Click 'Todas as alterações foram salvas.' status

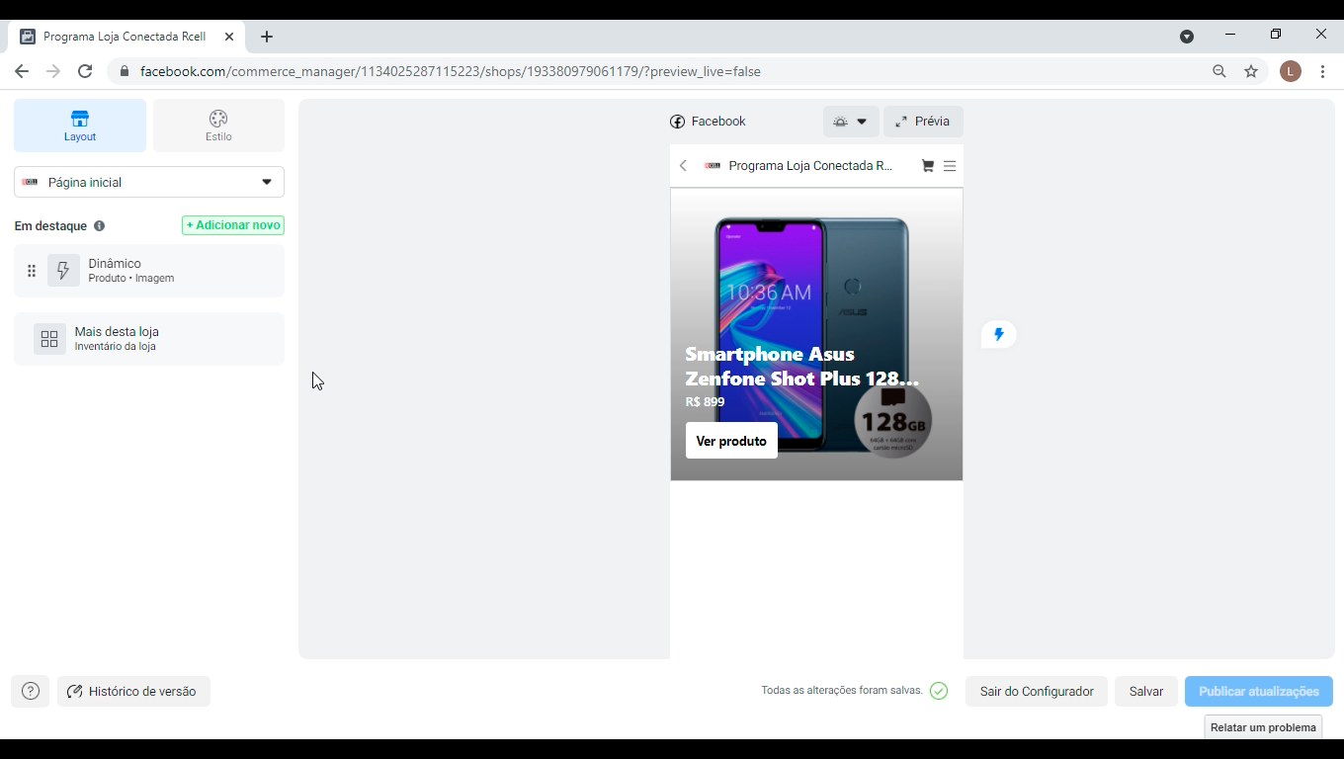point(842,691)
